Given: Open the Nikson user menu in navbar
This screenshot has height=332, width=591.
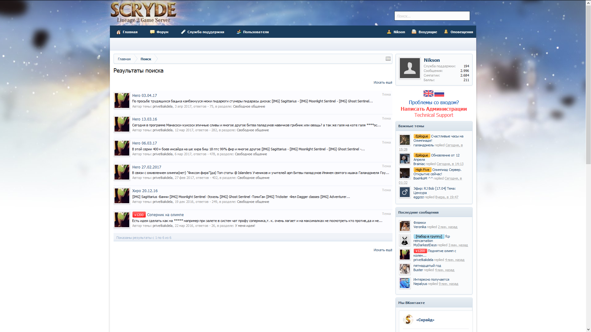Looking at the screenshot, I should point(399,32).
